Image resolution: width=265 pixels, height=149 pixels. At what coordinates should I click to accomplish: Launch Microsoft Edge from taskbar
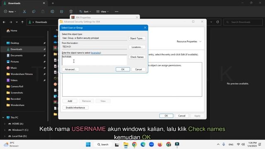pyautogui.click(x=143, y=144)
